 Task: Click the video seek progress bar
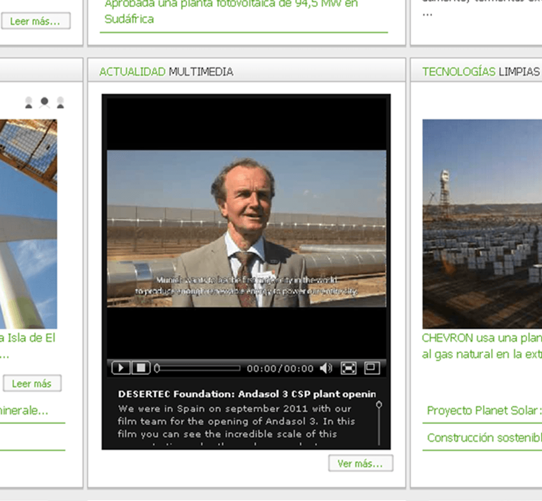pyautogui.click(x=198, y=368)
